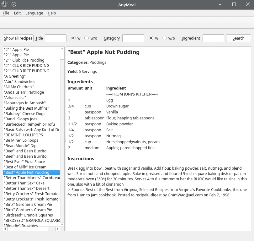
Task: Click the recipe list scroll-up arrow
Action: [62, 49]
